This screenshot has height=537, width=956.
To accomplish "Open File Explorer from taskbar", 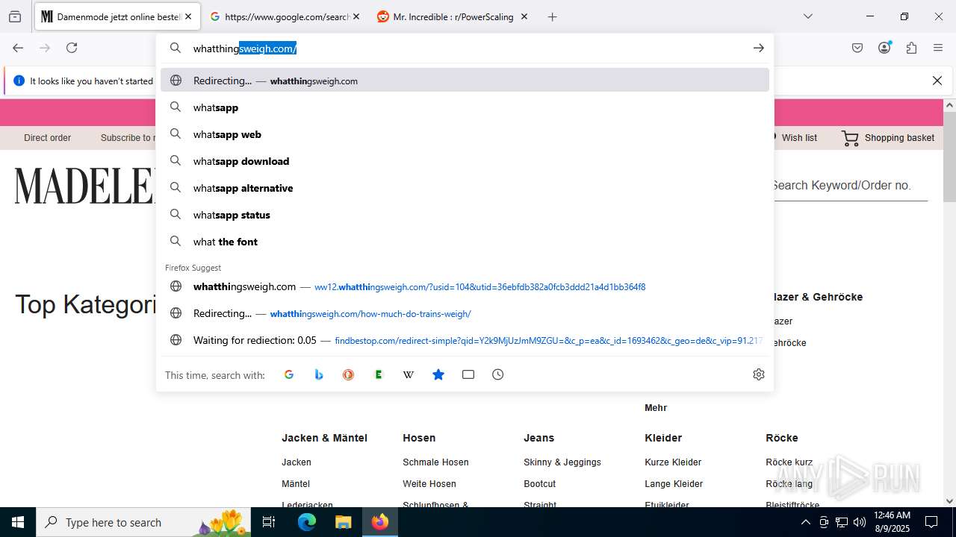I will [x=343, y=522].
